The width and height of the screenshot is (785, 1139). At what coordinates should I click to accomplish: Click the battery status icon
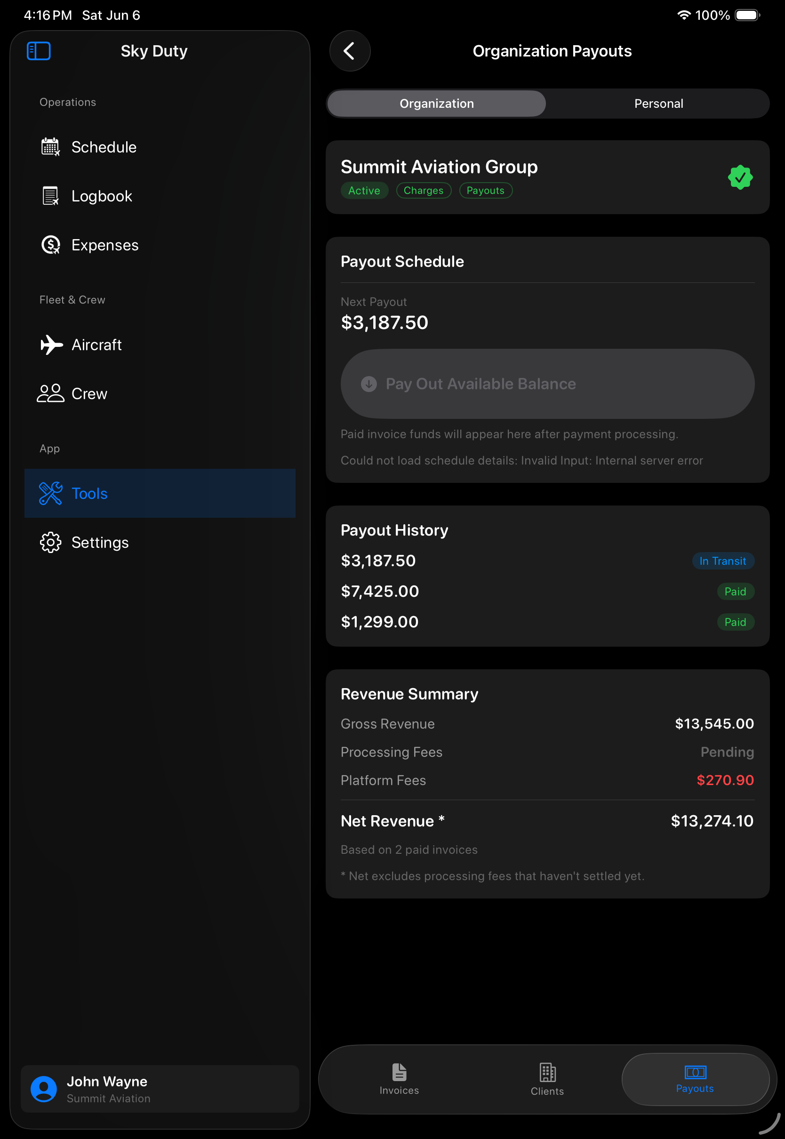[747, 15]
